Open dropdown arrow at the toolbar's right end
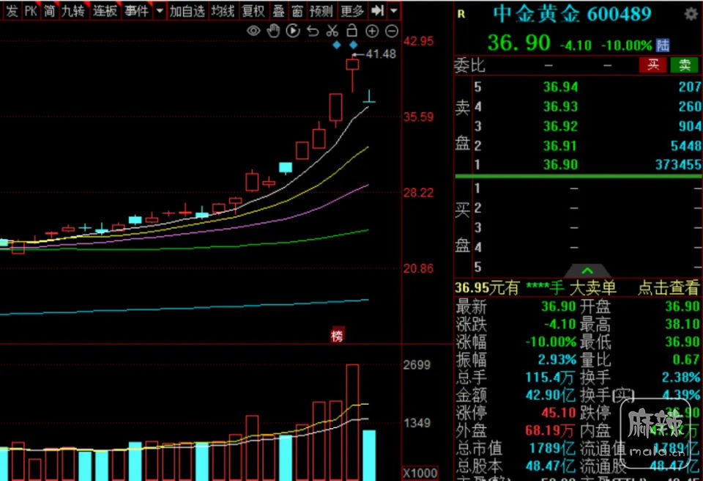 (394, 10)
